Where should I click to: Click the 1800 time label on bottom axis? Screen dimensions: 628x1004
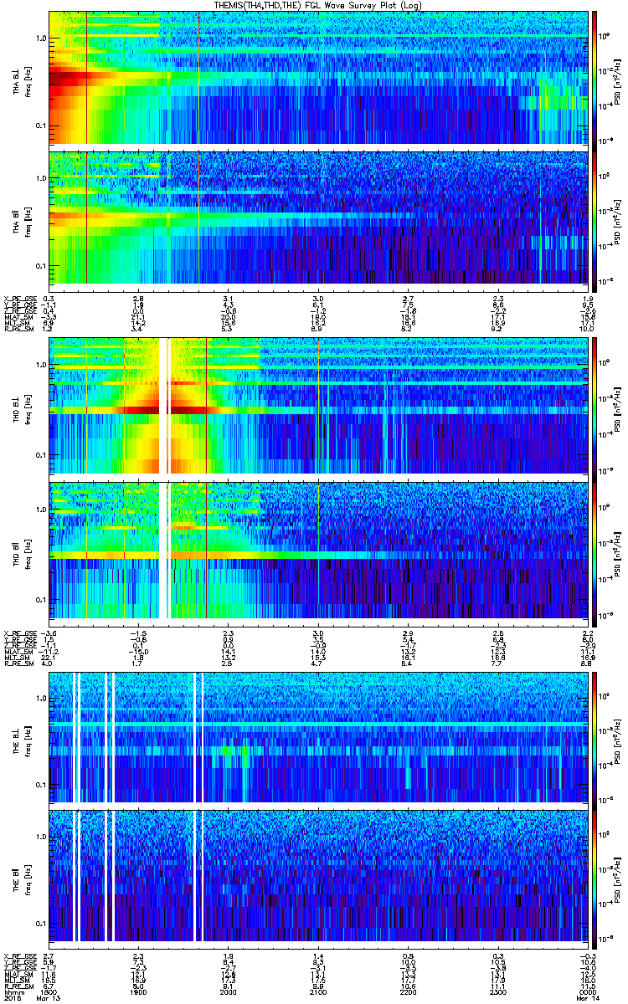[49, 991]
